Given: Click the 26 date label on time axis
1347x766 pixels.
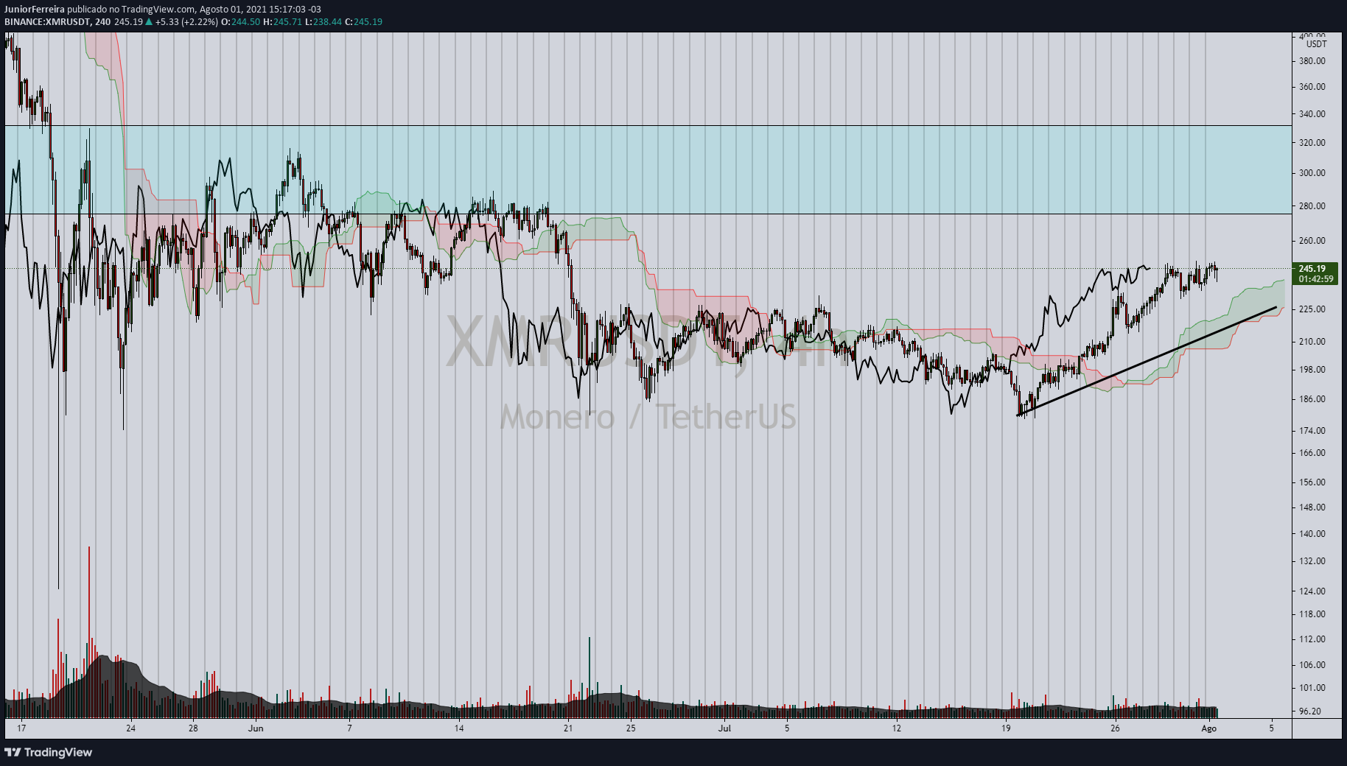Looking at the screenshot, I should (x=1116, y=728).
